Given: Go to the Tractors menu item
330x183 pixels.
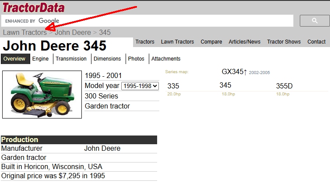Looking at the screenshot, I should point(145,42).
